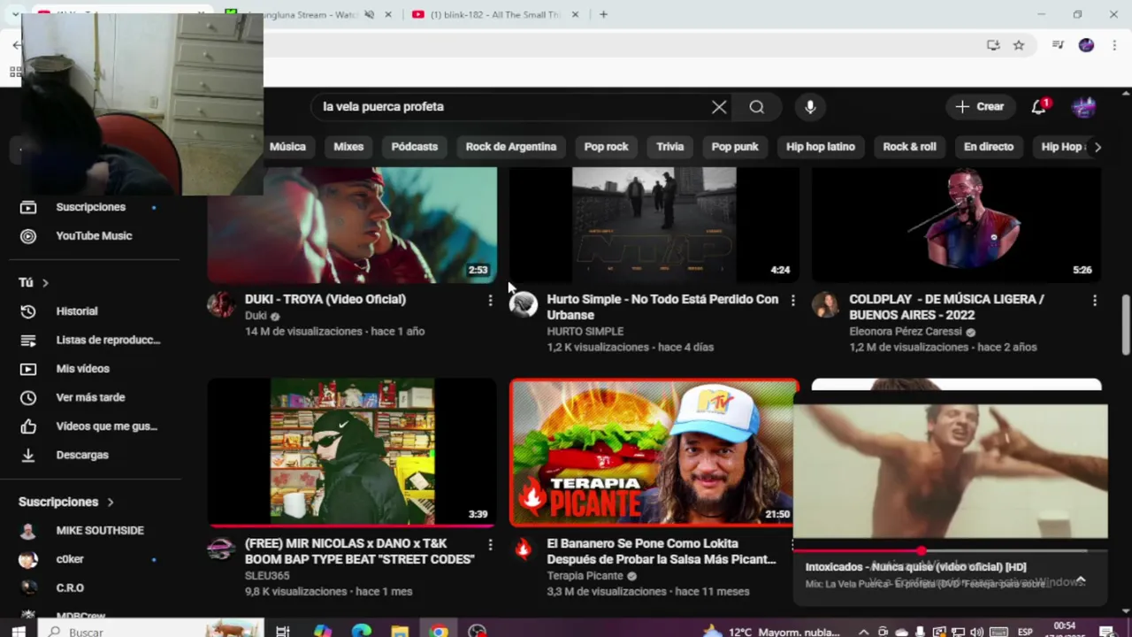Open c0ker subscription channel

tap(96, 559)
